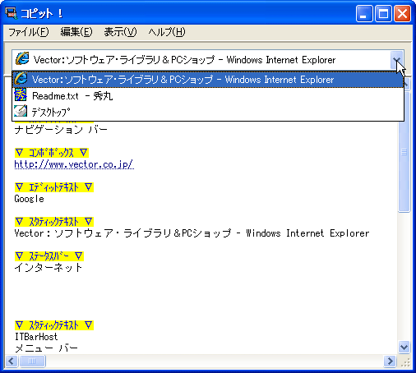Click the ▽ ステータスバー ▽ heading

click(x=49, y=256)
